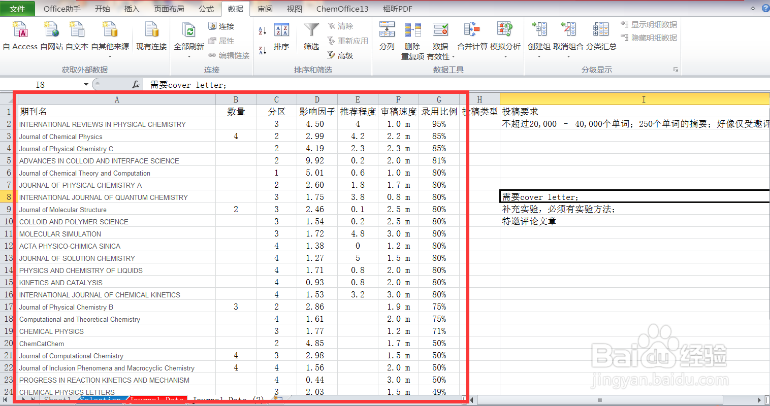The image size is (770, 406).
Task: Sort ascending A to Z
Action: click(x=263, y=30)
